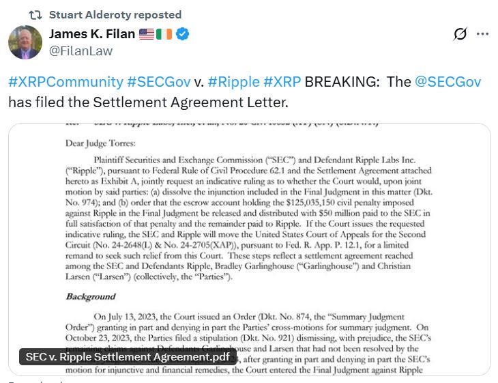
Task: Click the Irish flag emoji by the name
Action: coord(164,34)
